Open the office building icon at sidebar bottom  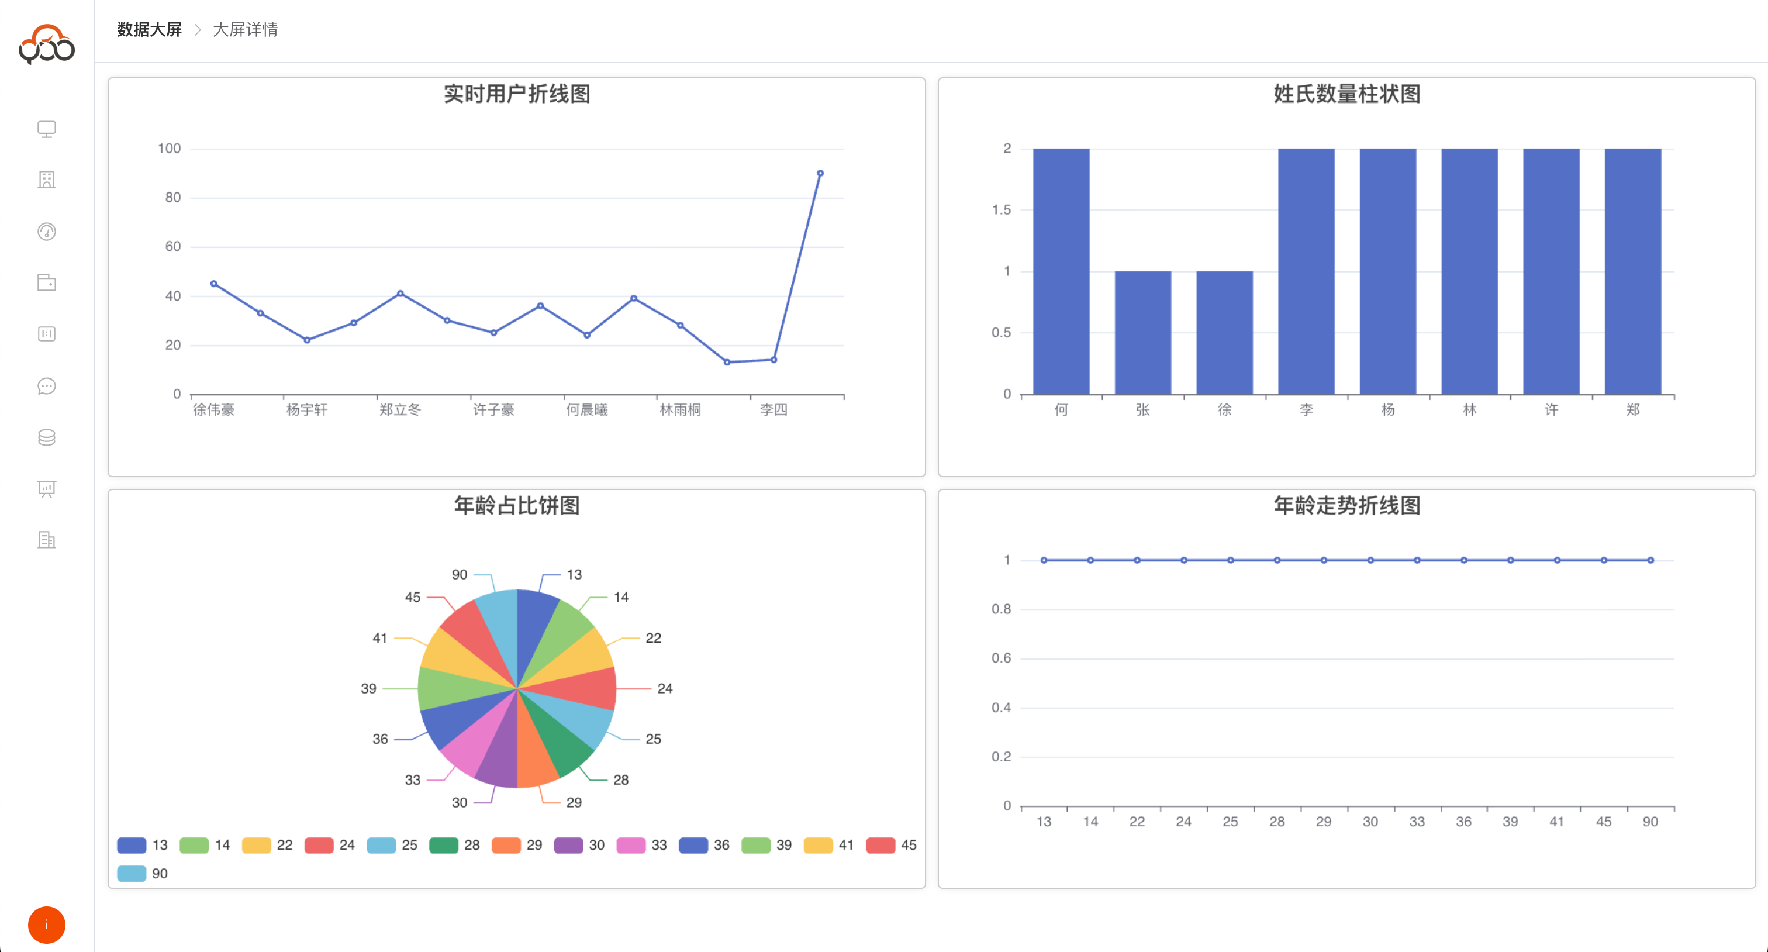(47, 540)
